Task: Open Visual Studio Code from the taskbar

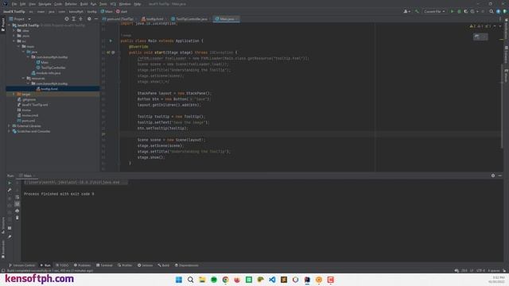Action: (x=272, y=280)
